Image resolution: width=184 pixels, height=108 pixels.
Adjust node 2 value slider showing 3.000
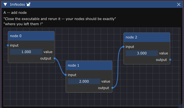tap(142, 53)
